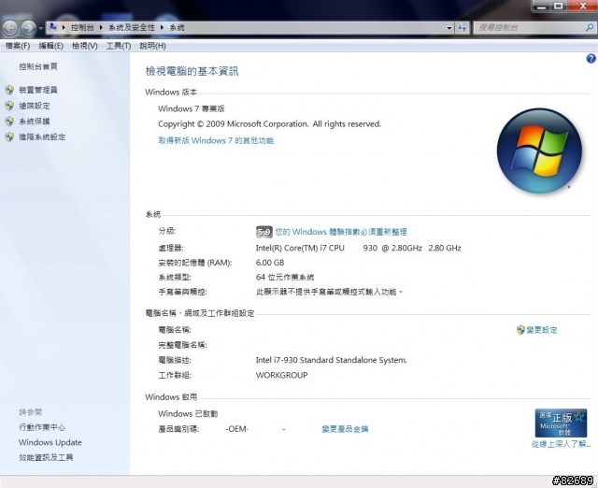Click the 6.00 GB RAM value
This screenshot has height=488, width=598.
coord(270,263)
